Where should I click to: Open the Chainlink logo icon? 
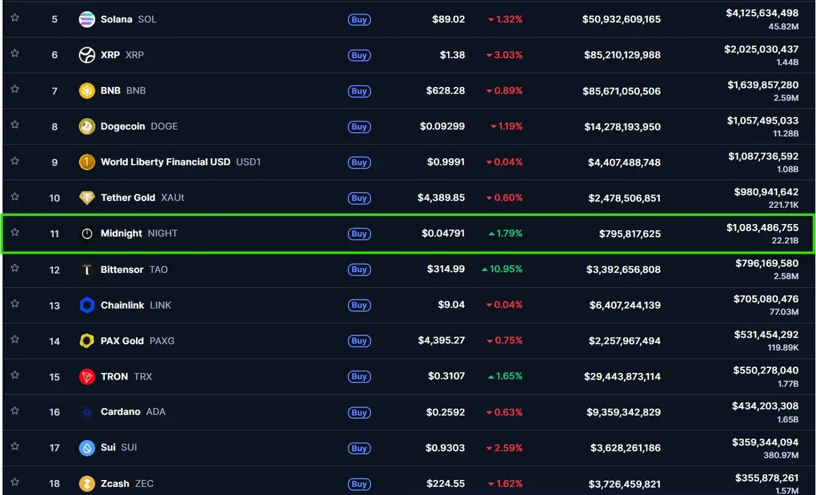87,306
